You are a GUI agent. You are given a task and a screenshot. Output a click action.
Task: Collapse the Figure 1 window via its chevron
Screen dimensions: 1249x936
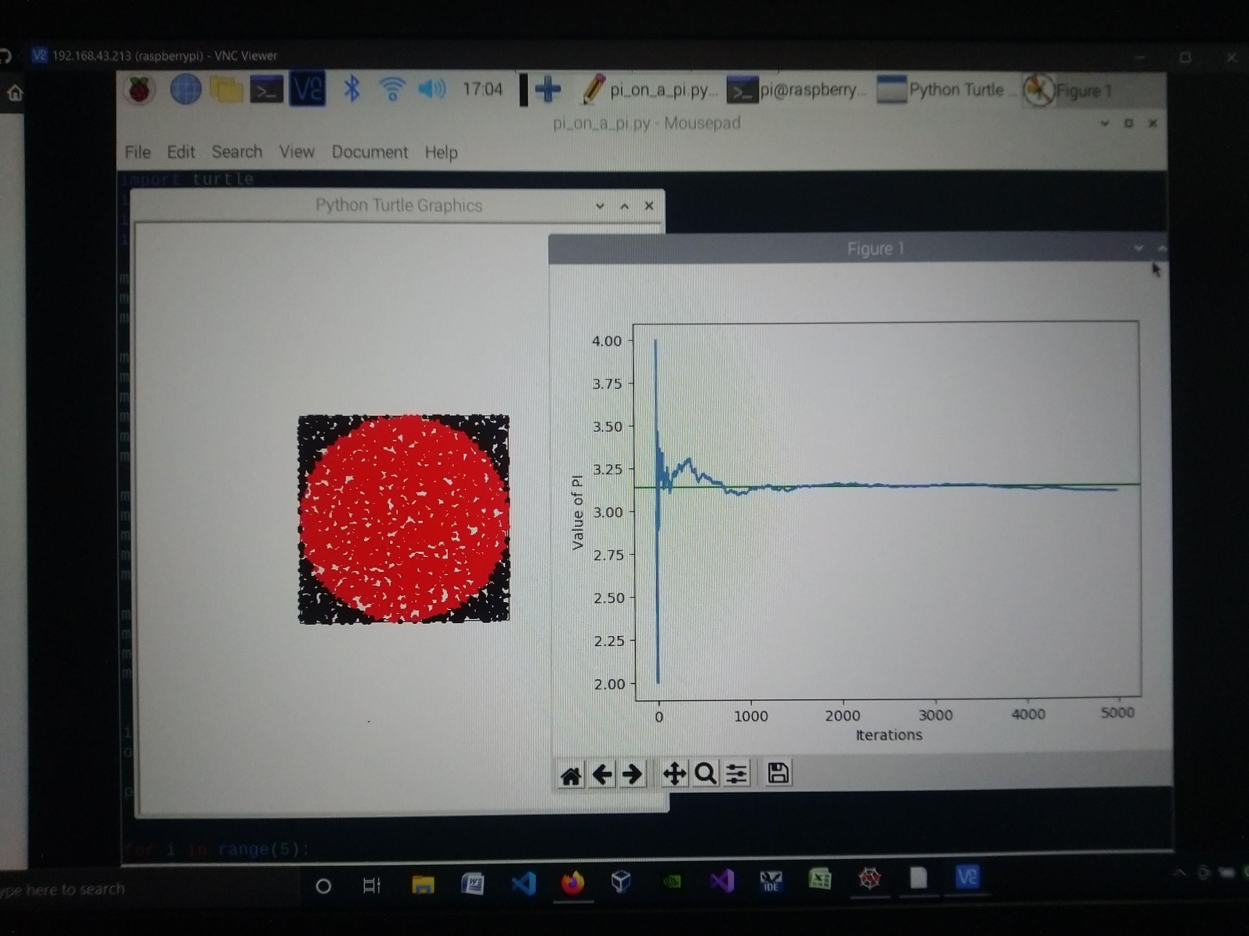1138,249
